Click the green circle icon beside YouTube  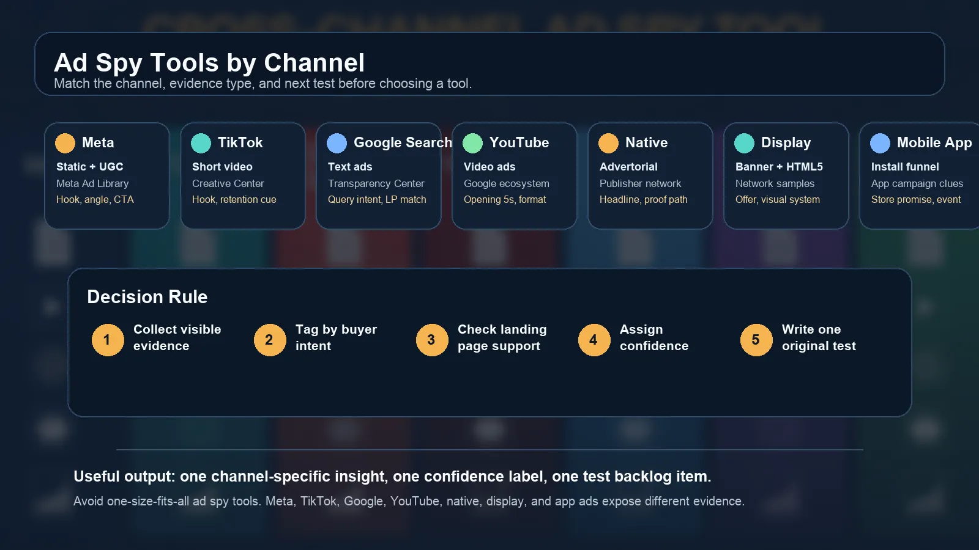pyautogui.click(x=472, y=143)
